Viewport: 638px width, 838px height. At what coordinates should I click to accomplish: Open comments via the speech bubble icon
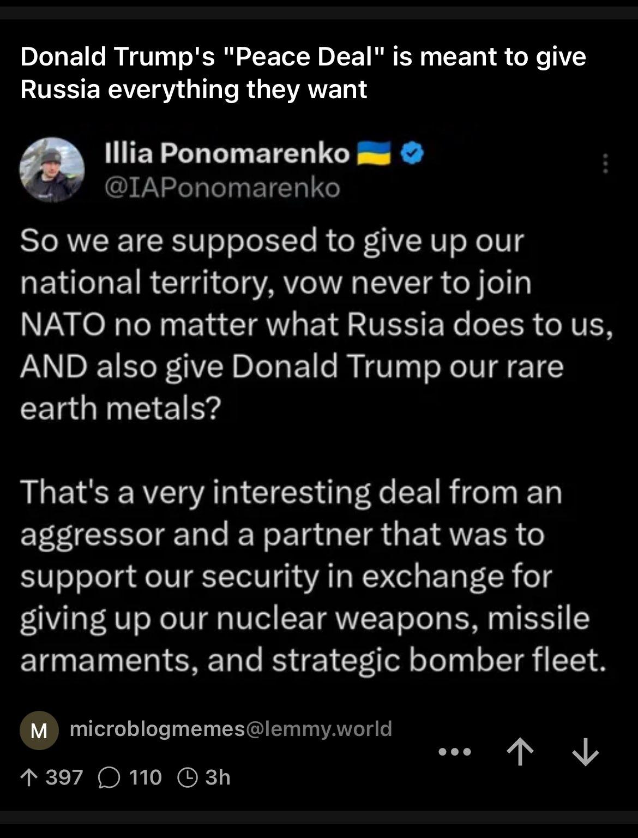click(x=108, y=777)
